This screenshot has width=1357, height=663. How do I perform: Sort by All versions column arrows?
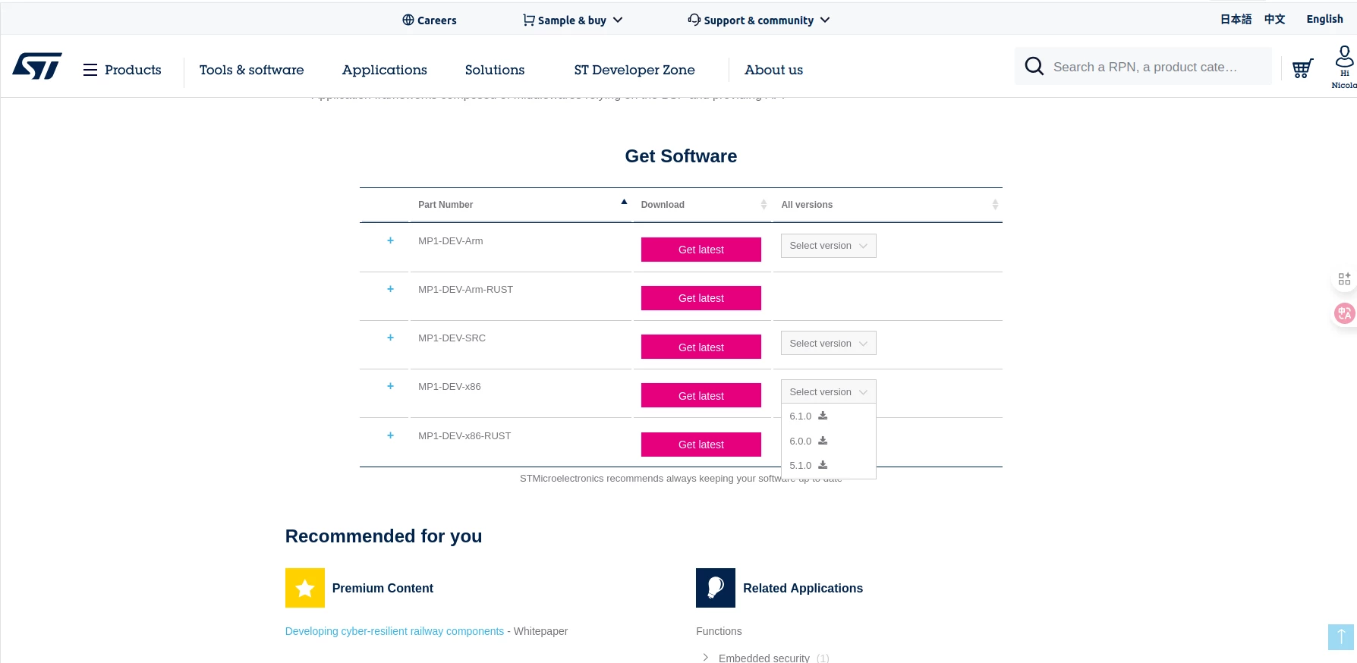coord(995,205)
